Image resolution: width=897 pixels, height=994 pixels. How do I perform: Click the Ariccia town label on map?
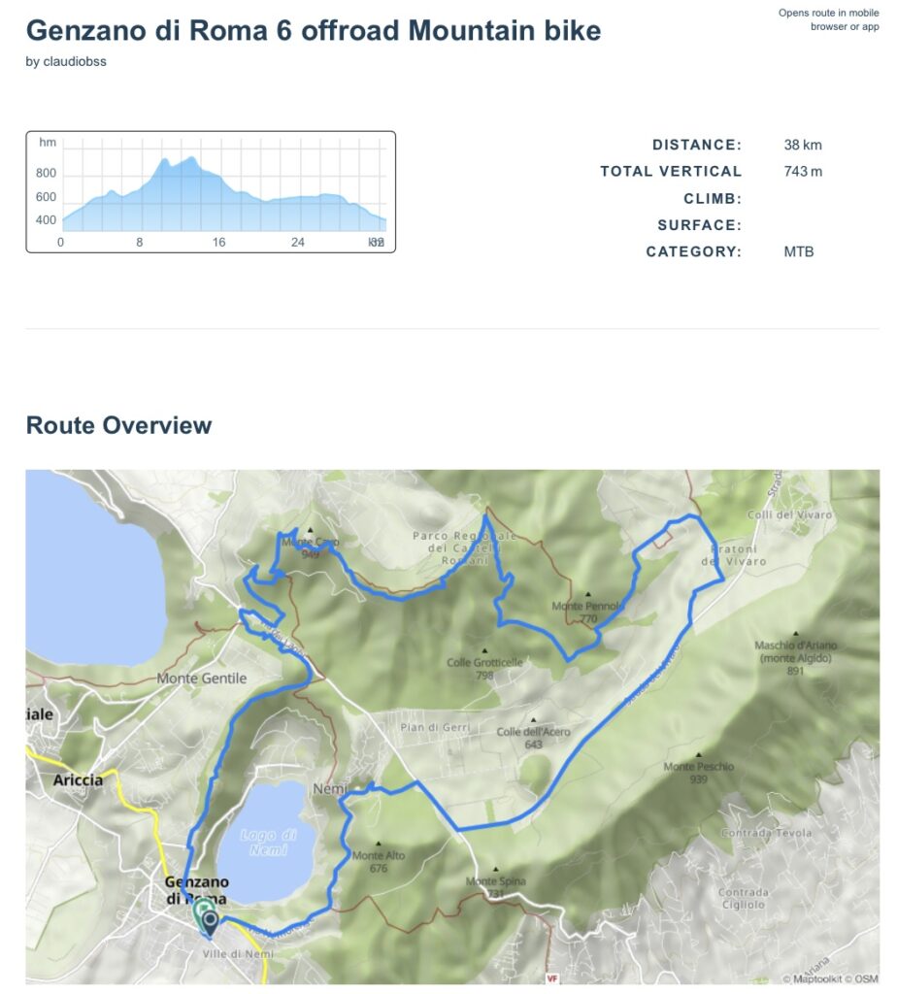[x=78, y=779]
